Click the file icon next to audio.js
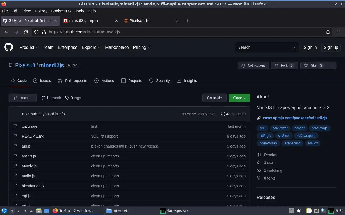The image size is (345, 215). (x=15, y=176)
